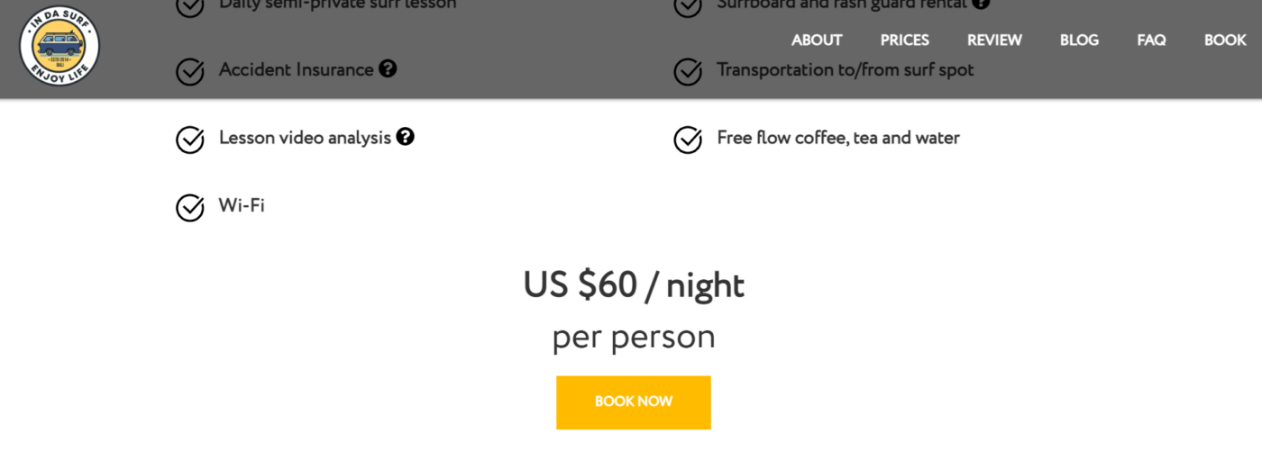This screenshot has width=1262, height=469.
Task: Click the In Da Surf logo
Action: pyautogui.click(x=59, y=46)
